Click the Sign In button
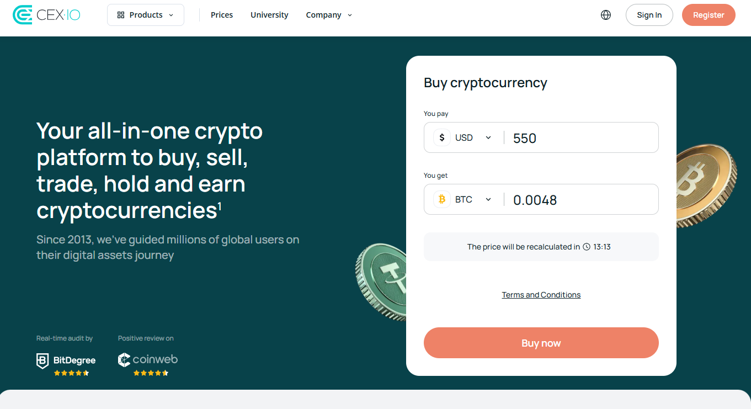 (649, 15)
